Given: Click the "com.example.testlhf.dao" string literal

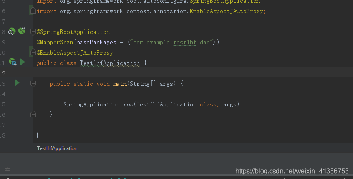Looking at the screenshot, I should coord(172,42).
